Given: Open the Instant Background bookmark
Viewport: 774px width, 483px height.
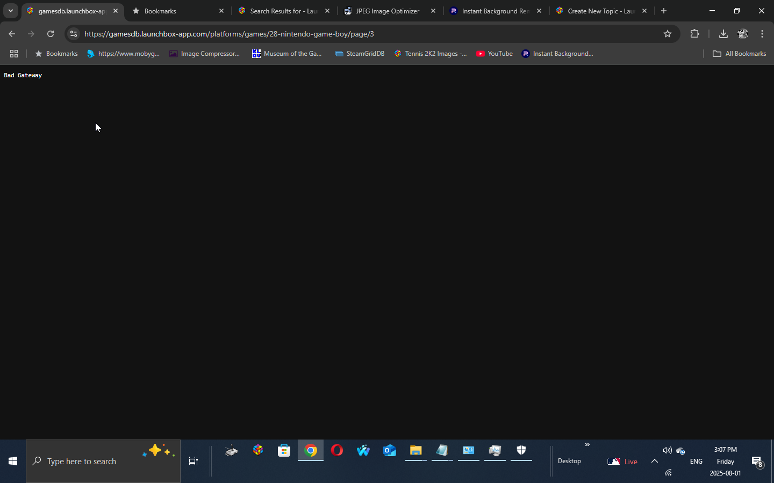Looking at the screenshot, I should pyautogui.click(x=557, y=54).
